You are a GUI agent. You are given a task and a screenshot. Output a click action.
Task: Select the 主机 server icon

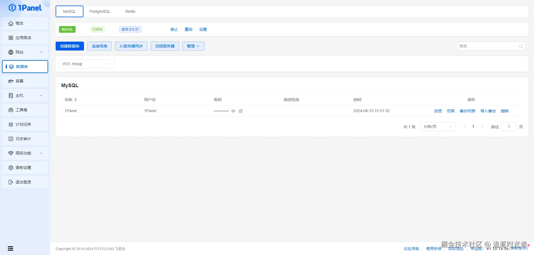coord(11,95)
